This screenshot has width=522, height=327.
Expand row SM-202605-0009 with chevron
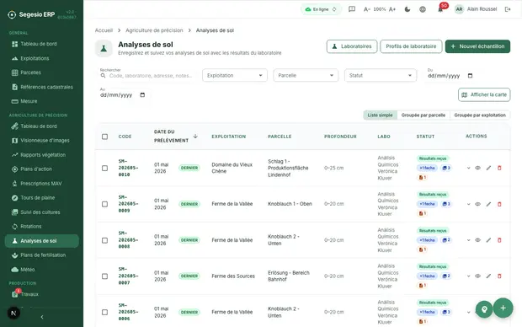tap(468, 204)
